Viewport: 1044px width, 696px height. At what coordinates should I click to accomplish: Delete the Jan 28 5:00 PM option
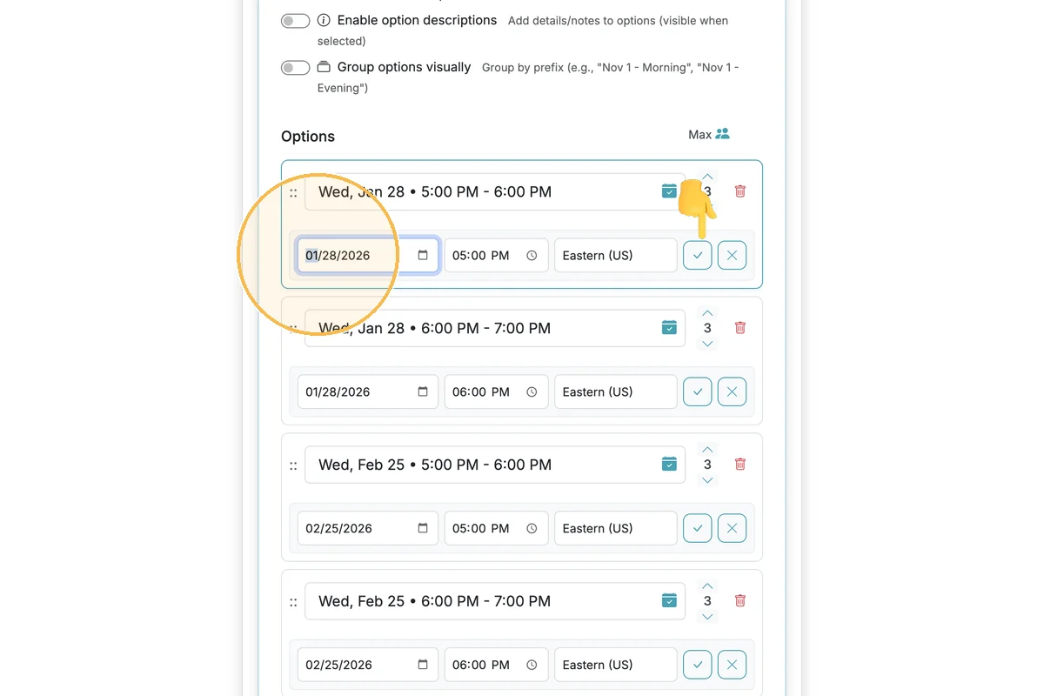(x=740, y=191)
